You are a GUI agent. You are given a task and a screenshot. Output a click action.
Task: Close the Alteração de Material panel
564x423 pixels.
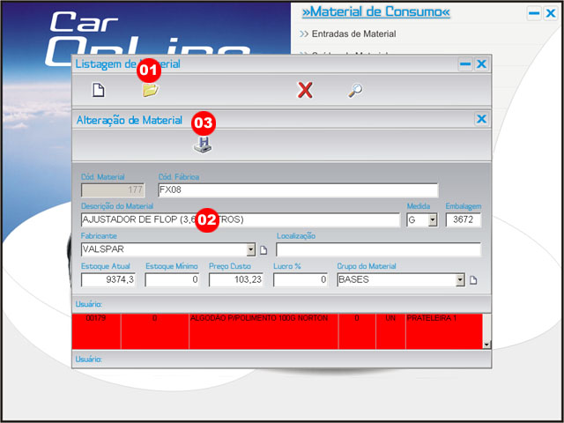coord(481,119)
